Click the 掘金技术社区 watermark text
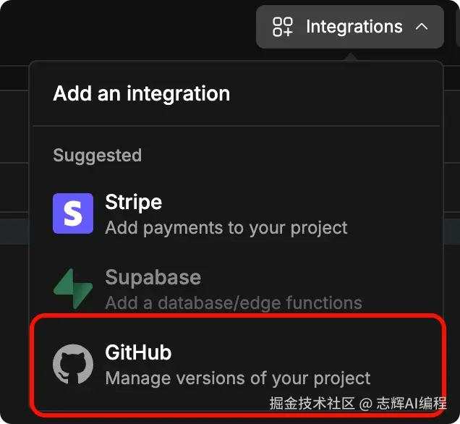The width and height of the screenshot is (460, 424). coord(312,403)
